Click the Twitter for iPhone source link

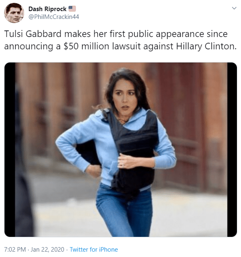pos(94,250)
